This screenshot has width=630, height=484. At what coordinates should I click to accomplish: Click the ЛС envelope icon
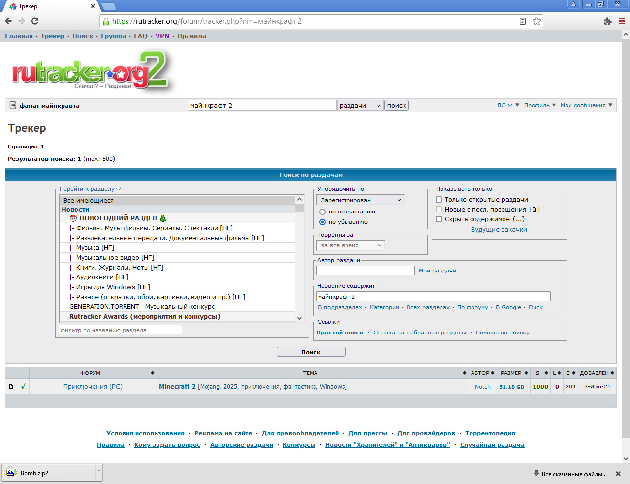tap(510, 105)
